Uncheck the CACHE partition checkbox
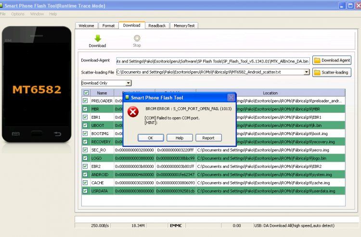 85,183
